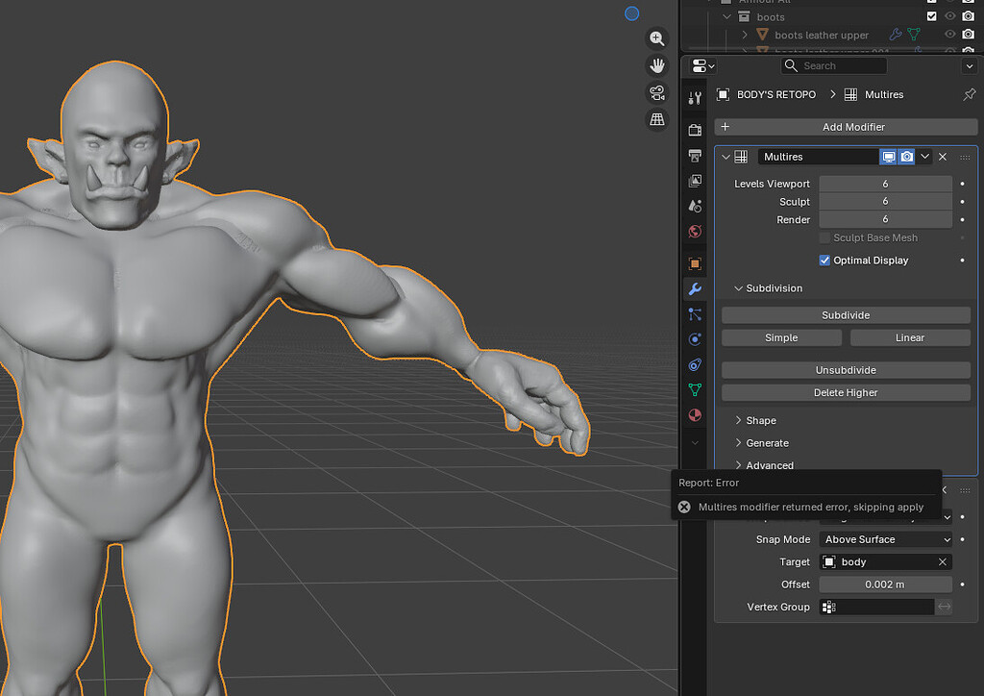Click the green mesh data icon on boots leather upper
Screen dimensions: 984x696
click(914, 35)
